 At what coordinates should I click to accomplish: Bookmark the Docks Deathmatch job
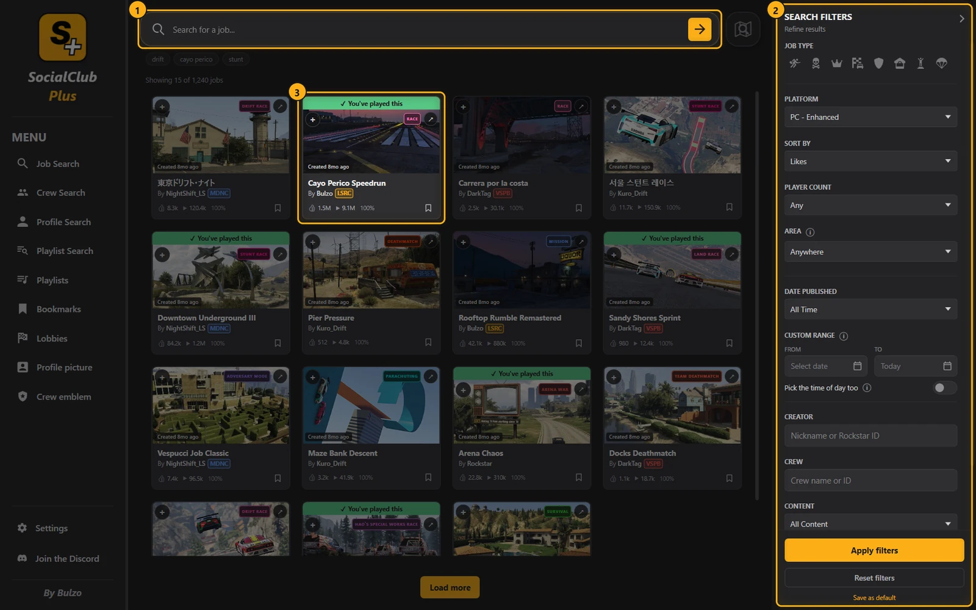729,478
